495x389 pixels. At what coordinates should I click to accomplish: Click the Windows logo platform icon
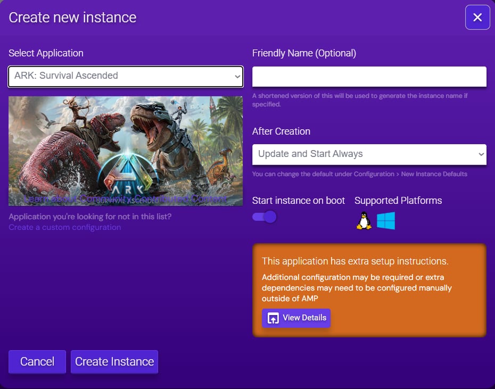(386, 220)
